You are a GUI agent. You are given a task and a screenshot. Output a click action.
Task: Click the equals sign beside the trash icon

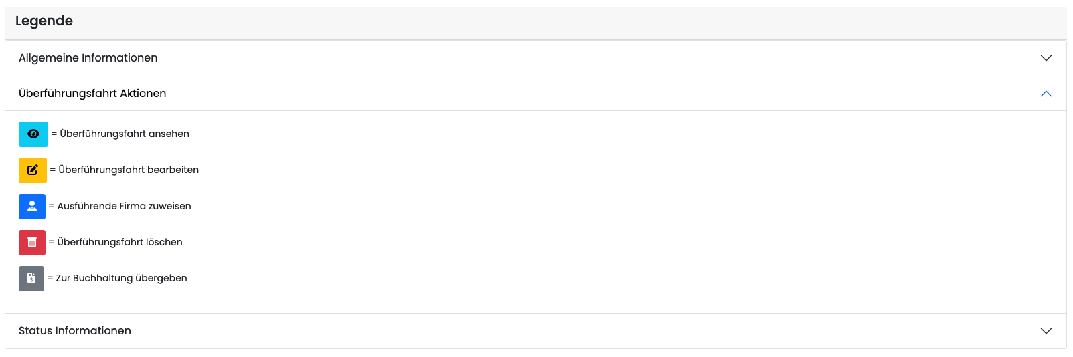(52, 243)
